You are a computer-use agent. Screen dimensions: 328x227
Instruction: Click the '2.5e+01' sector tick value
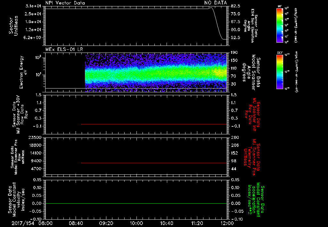(x=33, y=14)
